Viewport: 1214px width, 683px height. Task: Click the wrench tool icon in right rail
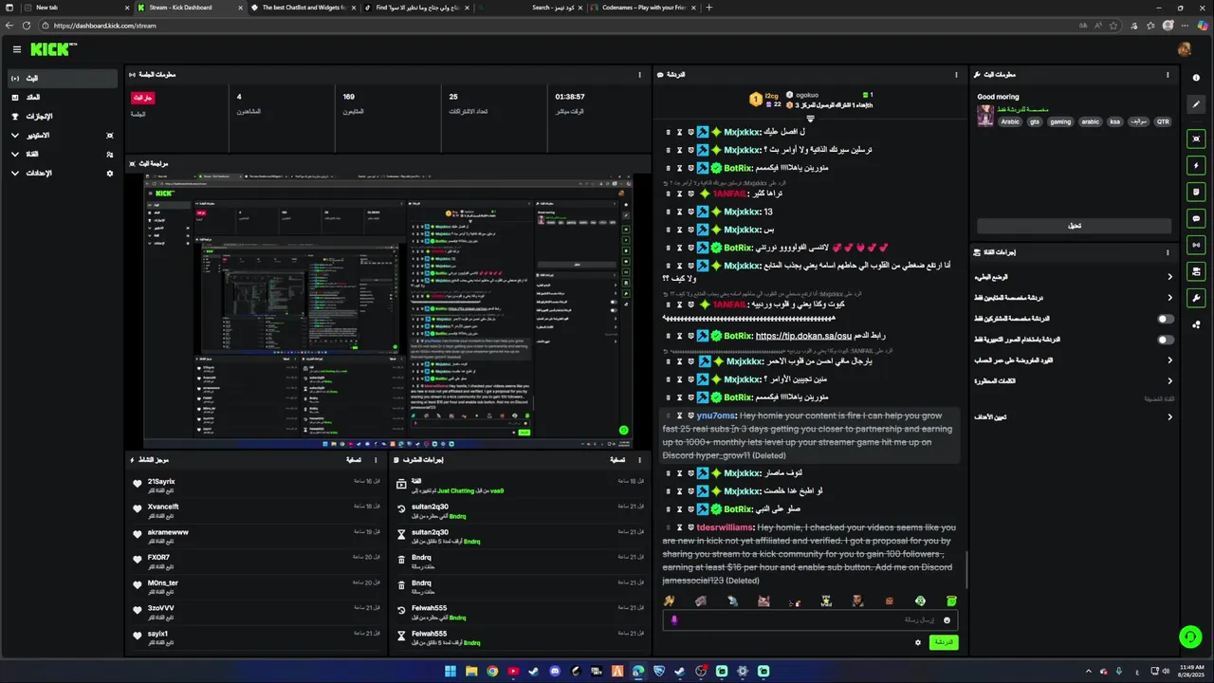click(x=1196, y=298)
